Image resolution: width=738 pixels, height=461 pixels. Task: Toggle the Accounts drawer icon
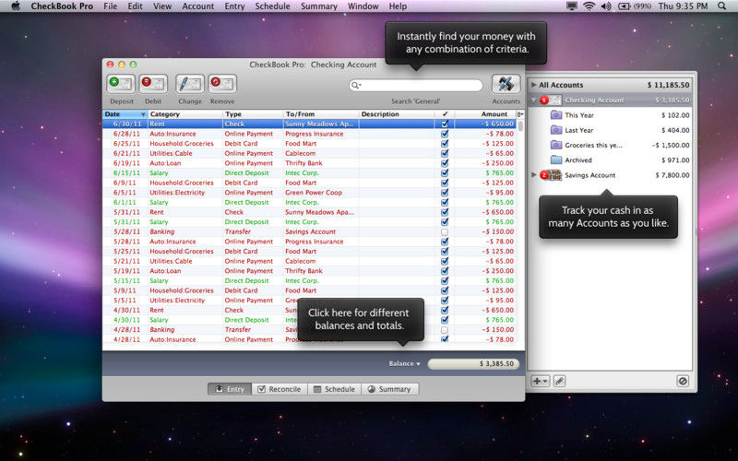[x=506, y=84]
